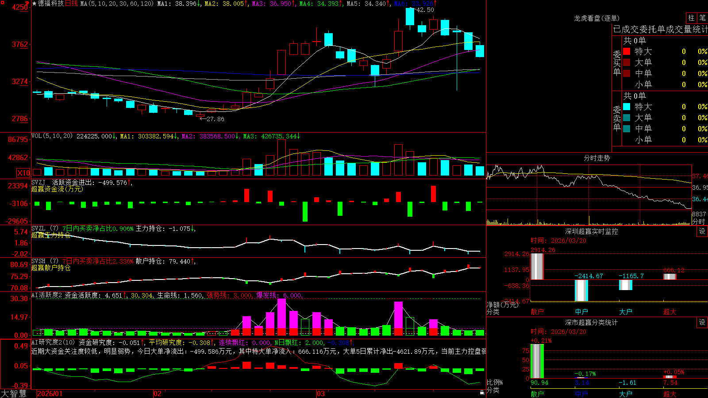
Task: Click the red 特大 buy-order swatch
Action: [x=627, y=51]
